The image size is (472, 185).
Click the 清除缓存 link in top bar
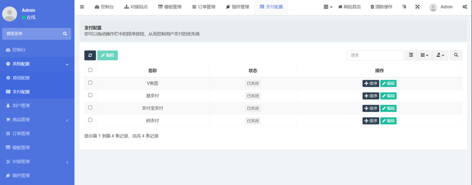point(381,7)
